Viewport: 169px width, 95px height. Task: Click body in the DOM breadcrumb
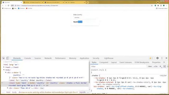coord(14,92)
